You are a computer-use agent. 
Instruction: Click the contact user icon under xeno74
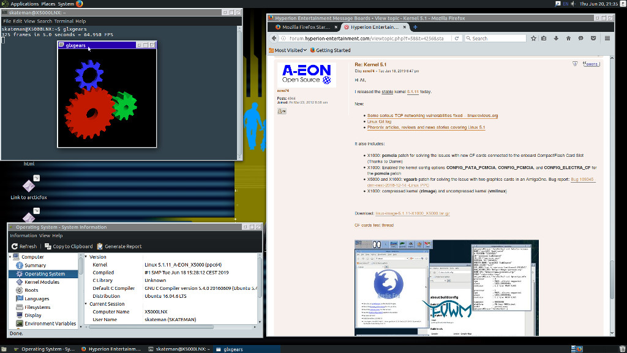pyautogui.click(x=282, y=112)
